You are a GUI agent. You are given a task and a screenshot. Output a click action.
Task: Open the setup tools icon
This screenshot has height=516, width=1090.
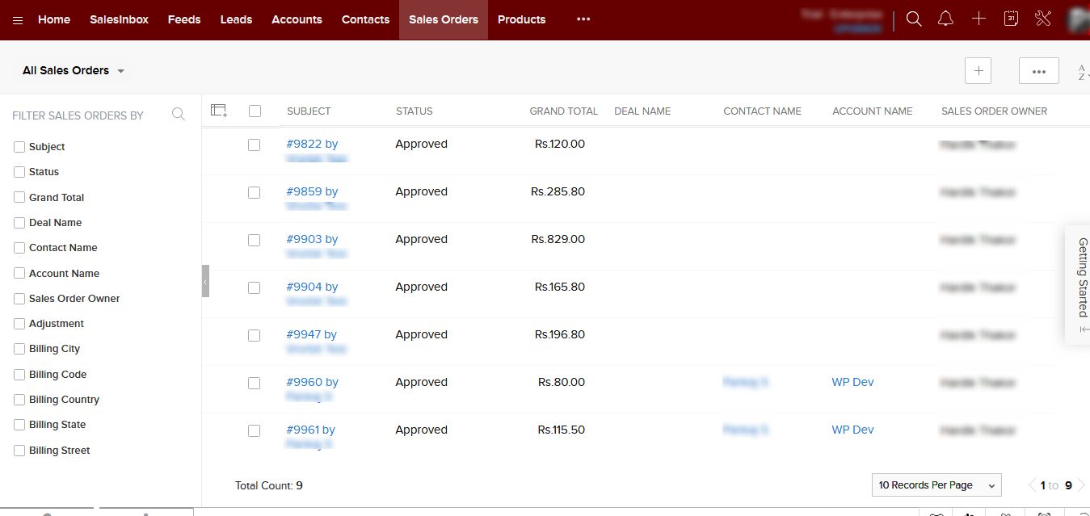tap(1042, 19)
